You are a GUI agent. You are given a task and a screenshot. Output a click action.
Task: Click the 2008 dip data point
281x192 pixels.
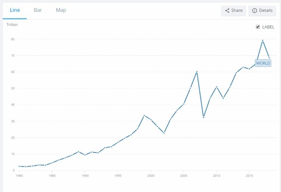tap(203, 117)
